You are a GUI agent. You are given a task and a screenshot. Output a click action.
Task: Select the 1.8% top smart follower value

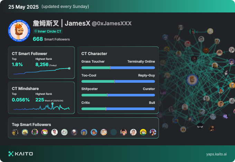coord(17,64)
